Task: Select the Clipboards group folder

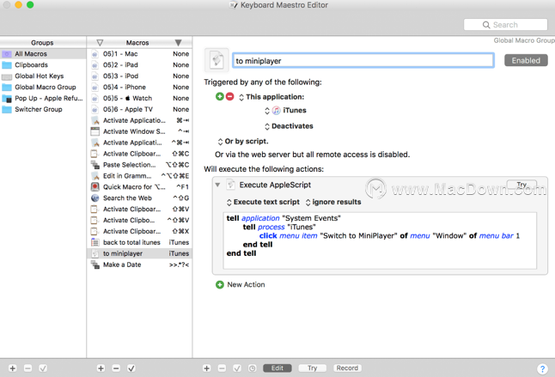Action: click(7, 65)
